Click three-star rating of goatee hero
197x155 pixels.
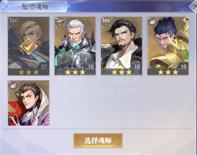[121, 72]
